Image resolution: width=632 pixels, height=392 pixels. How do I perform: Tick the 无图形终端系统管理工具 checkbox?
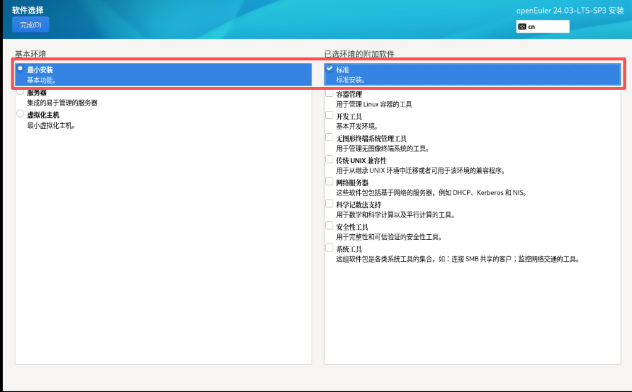click(x=330, y=137)
